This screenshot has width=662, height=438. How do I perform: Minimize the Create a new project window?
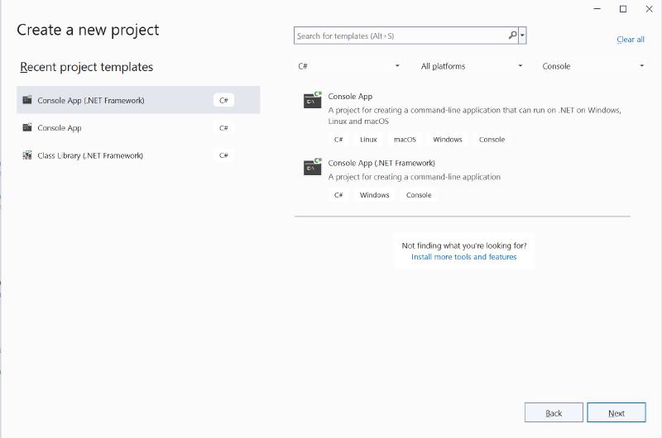click(597, 9)
